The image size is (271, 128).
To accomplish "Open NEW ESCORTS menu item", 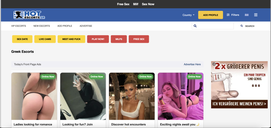I will [x=42, y=26].
